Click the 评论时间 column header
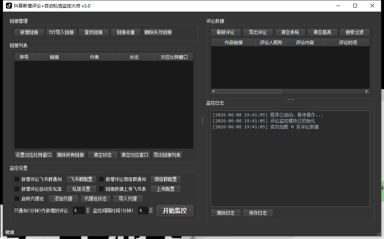The image size is (384, 239). coord(346,43)
